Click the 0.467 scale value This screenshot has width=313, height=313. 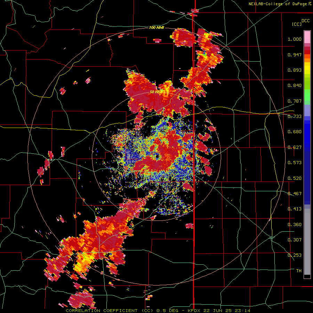[x=295, y=194]
